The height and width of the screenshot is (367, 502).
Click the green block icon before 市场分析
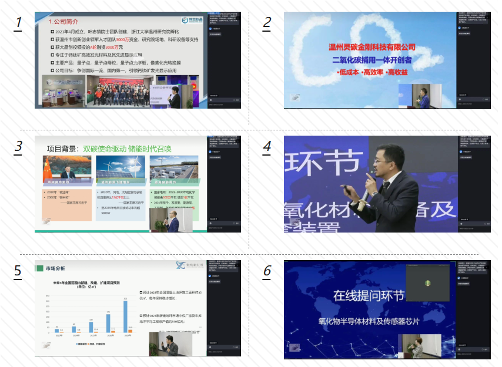click(40, 268)
